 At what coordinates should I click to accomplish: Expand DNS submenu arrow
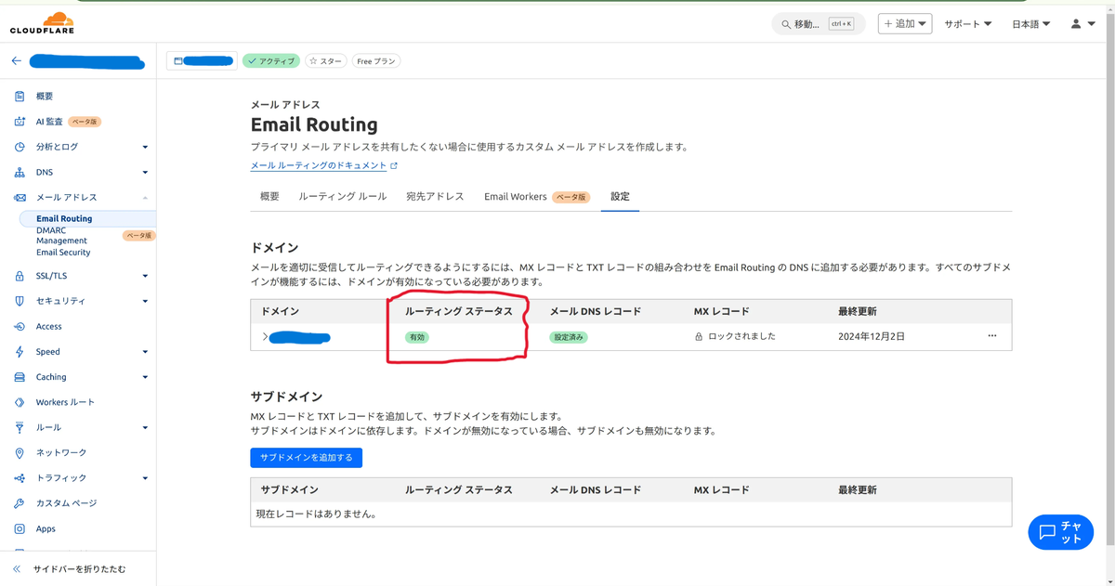145,173
